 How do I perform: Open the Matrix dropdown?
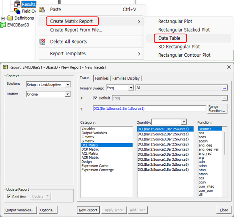pos(67,94)
